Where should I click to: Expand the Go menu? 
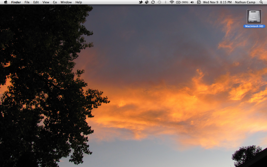(55, 2)
